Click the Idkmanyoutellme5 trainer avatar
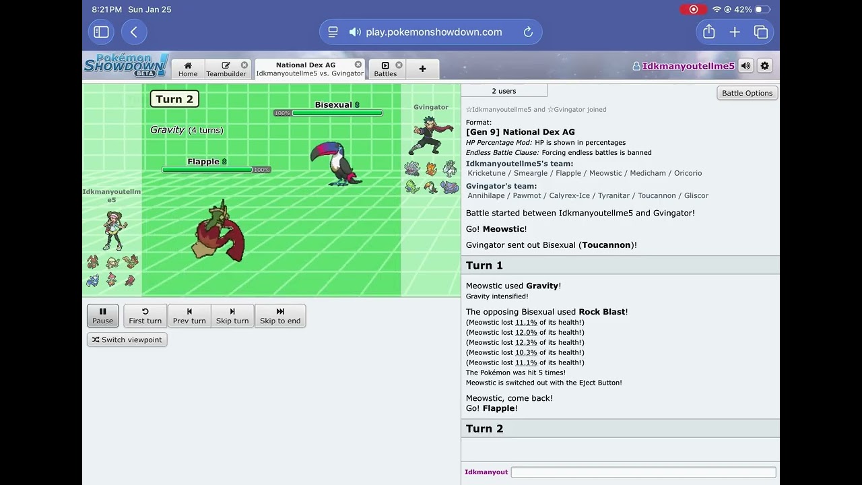The image size is (862, 485). [113, 230]
